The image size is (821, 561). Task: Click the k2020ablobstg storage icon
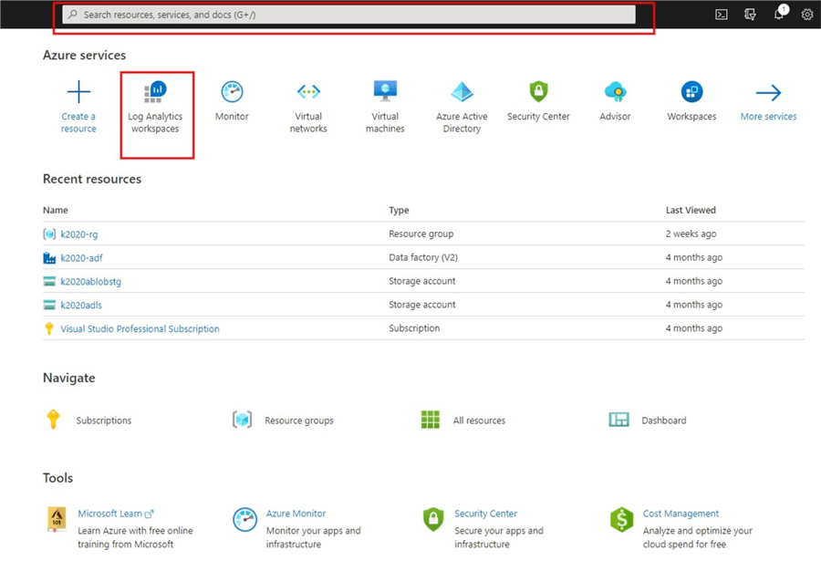coord(49,281)
